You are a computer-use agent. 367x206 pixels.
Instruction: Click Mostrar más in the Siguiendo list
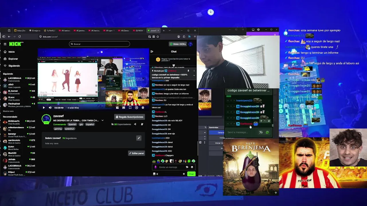pyautogui.click(x=8, y=111)
